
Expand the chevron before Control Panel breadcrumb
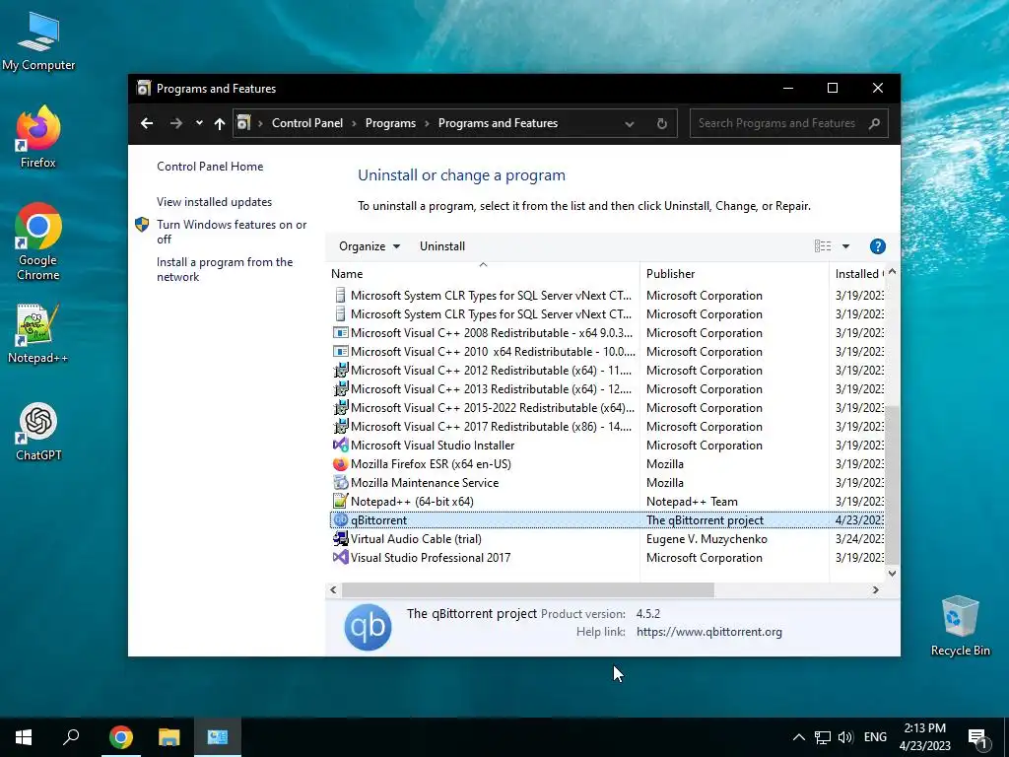click(x=260, y=123)
